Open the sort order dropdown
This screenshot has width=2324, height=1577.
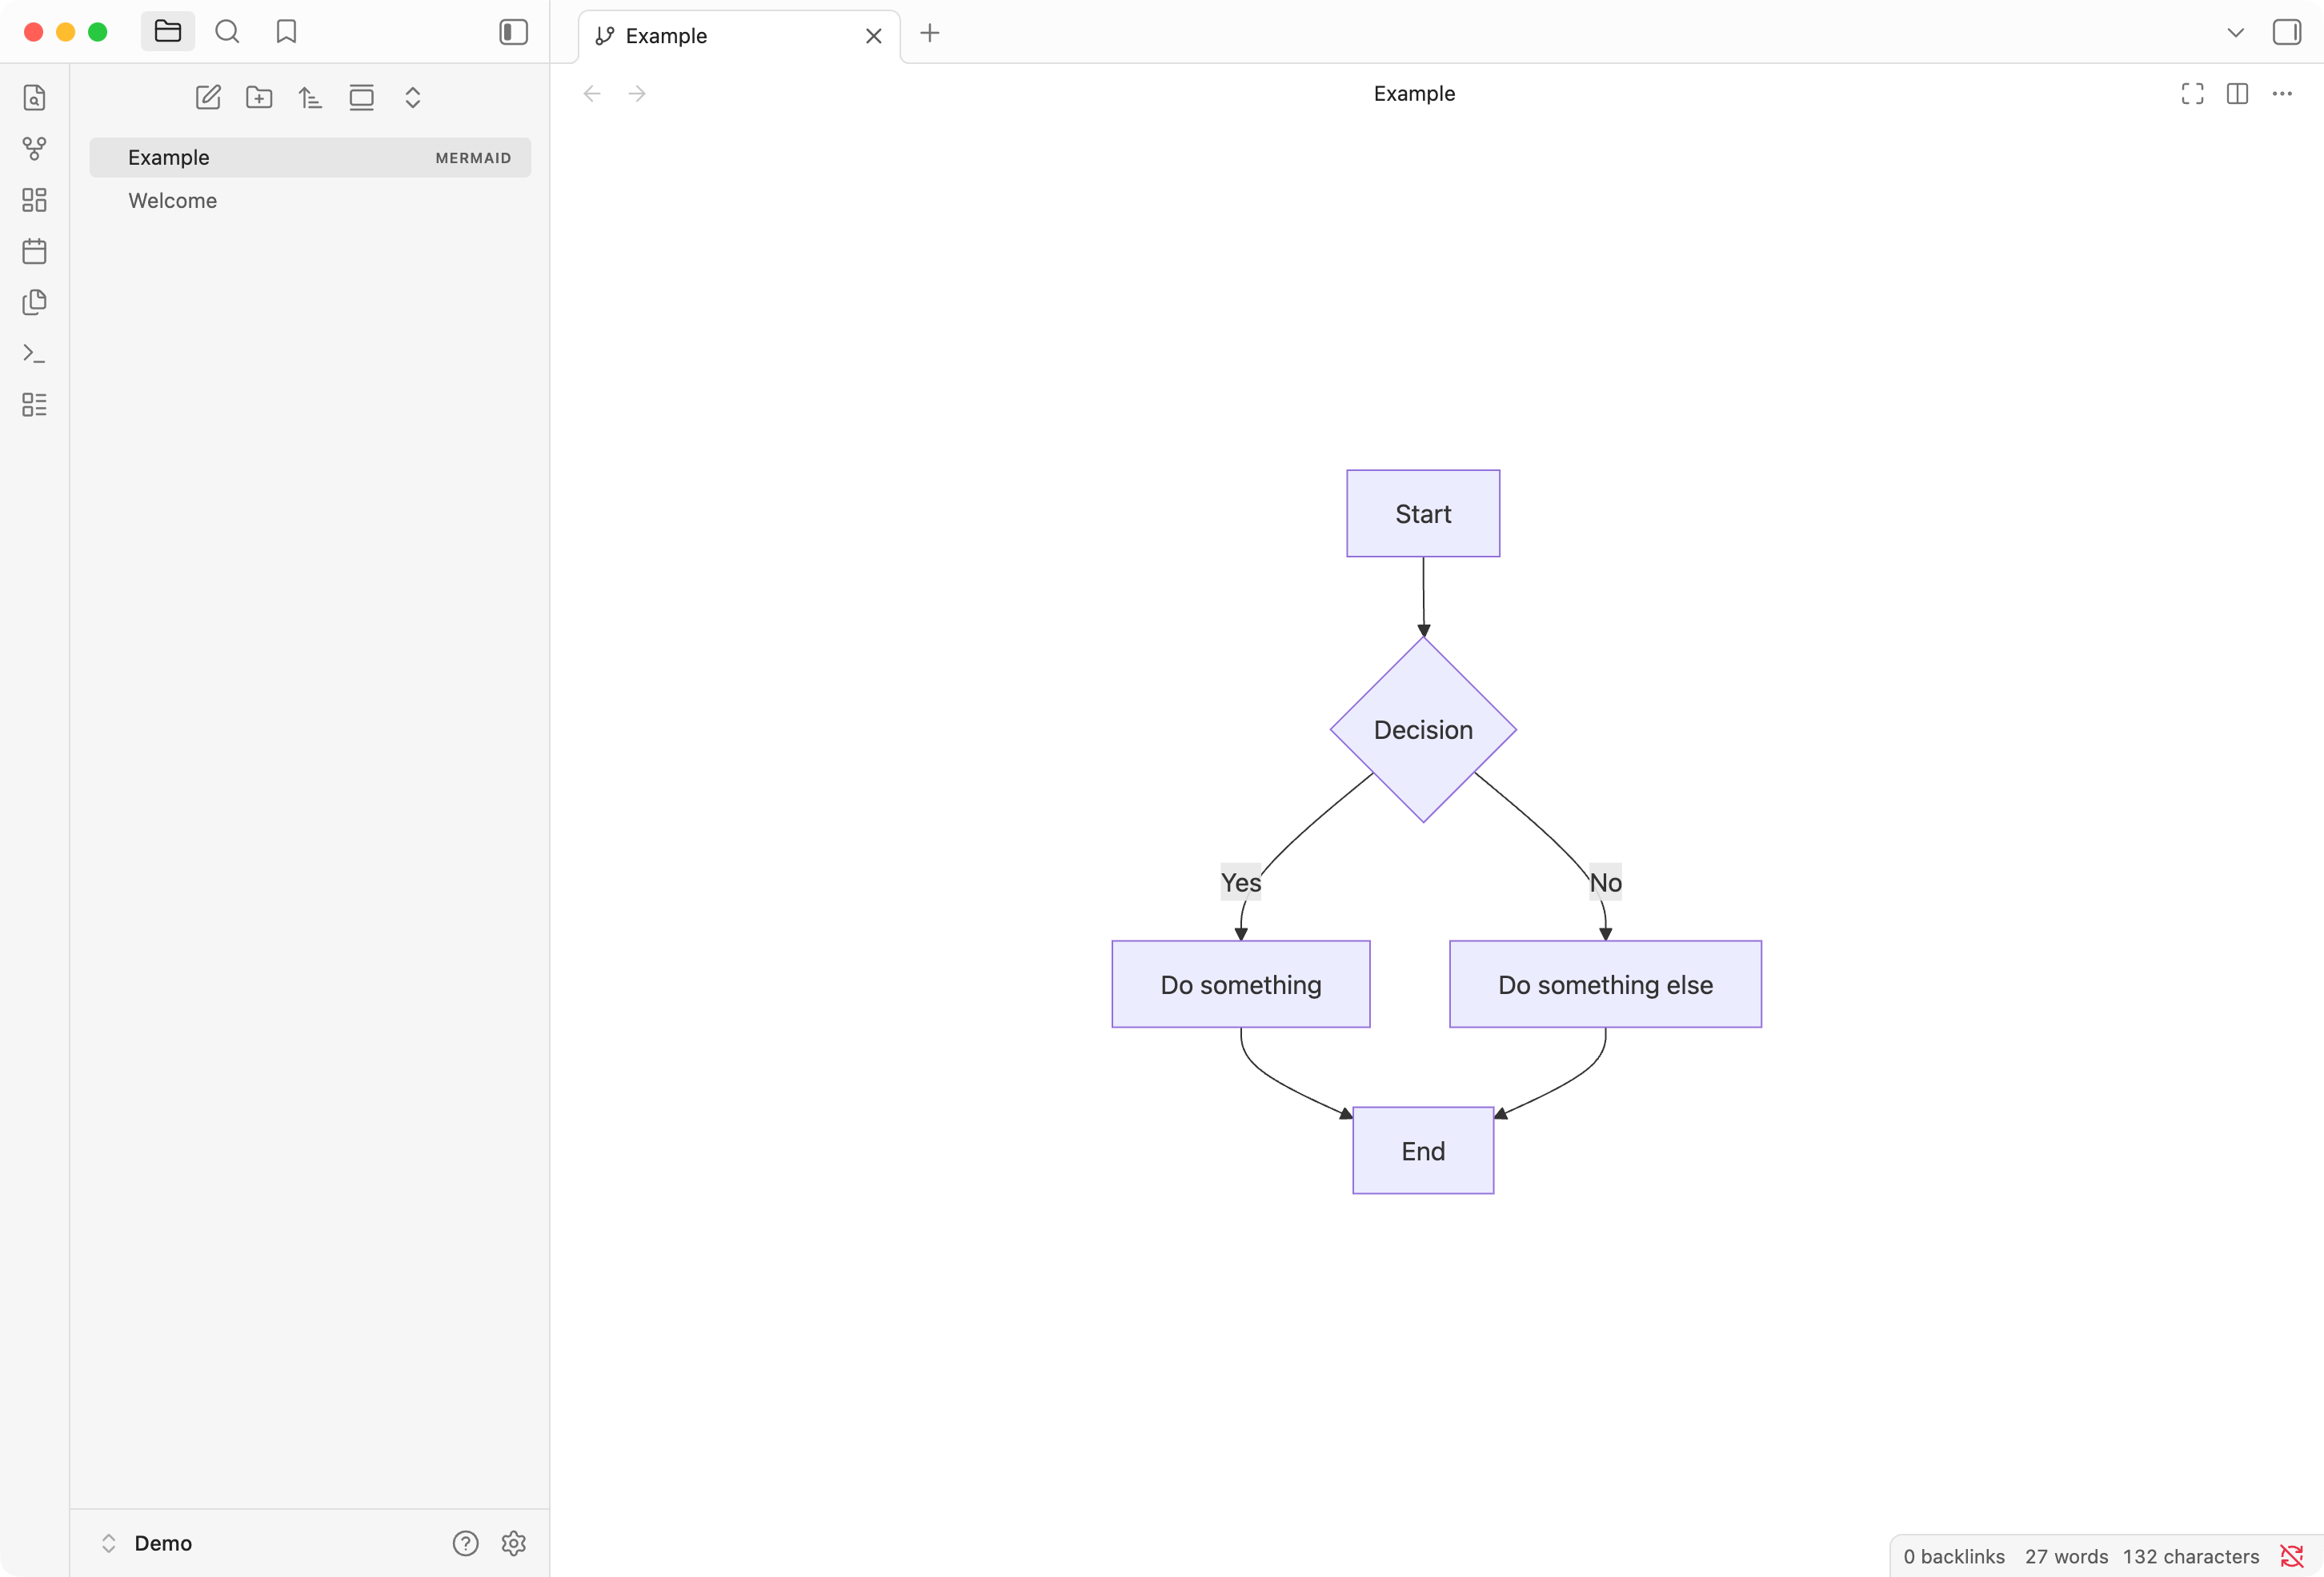(310, 98)
